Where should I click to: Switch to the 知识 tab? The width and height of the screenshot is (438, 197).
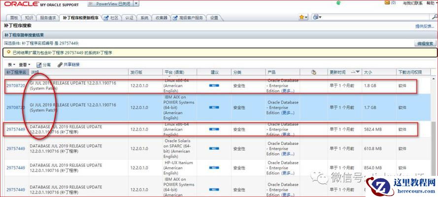pyautogui.click(x=29, y=18)
